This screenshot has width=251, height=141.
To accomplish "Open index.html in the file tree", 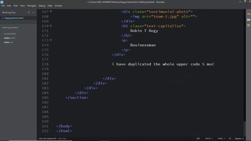I will (x=9, y=38).
